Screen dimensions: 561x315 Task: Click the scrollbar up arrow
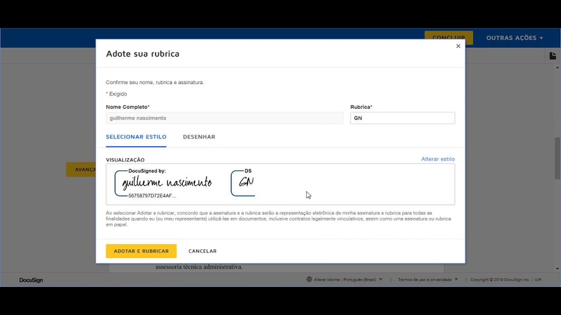tap(557, 67)
